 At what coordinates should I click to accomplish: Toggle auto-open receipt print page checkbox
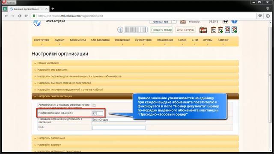point(94,105)
